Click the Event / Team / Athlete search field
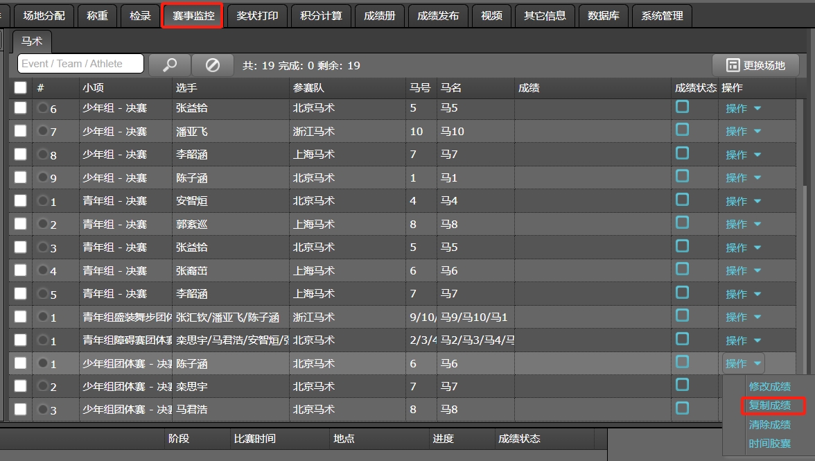Viewport: 815px width, 461px height. pos(80,64)
